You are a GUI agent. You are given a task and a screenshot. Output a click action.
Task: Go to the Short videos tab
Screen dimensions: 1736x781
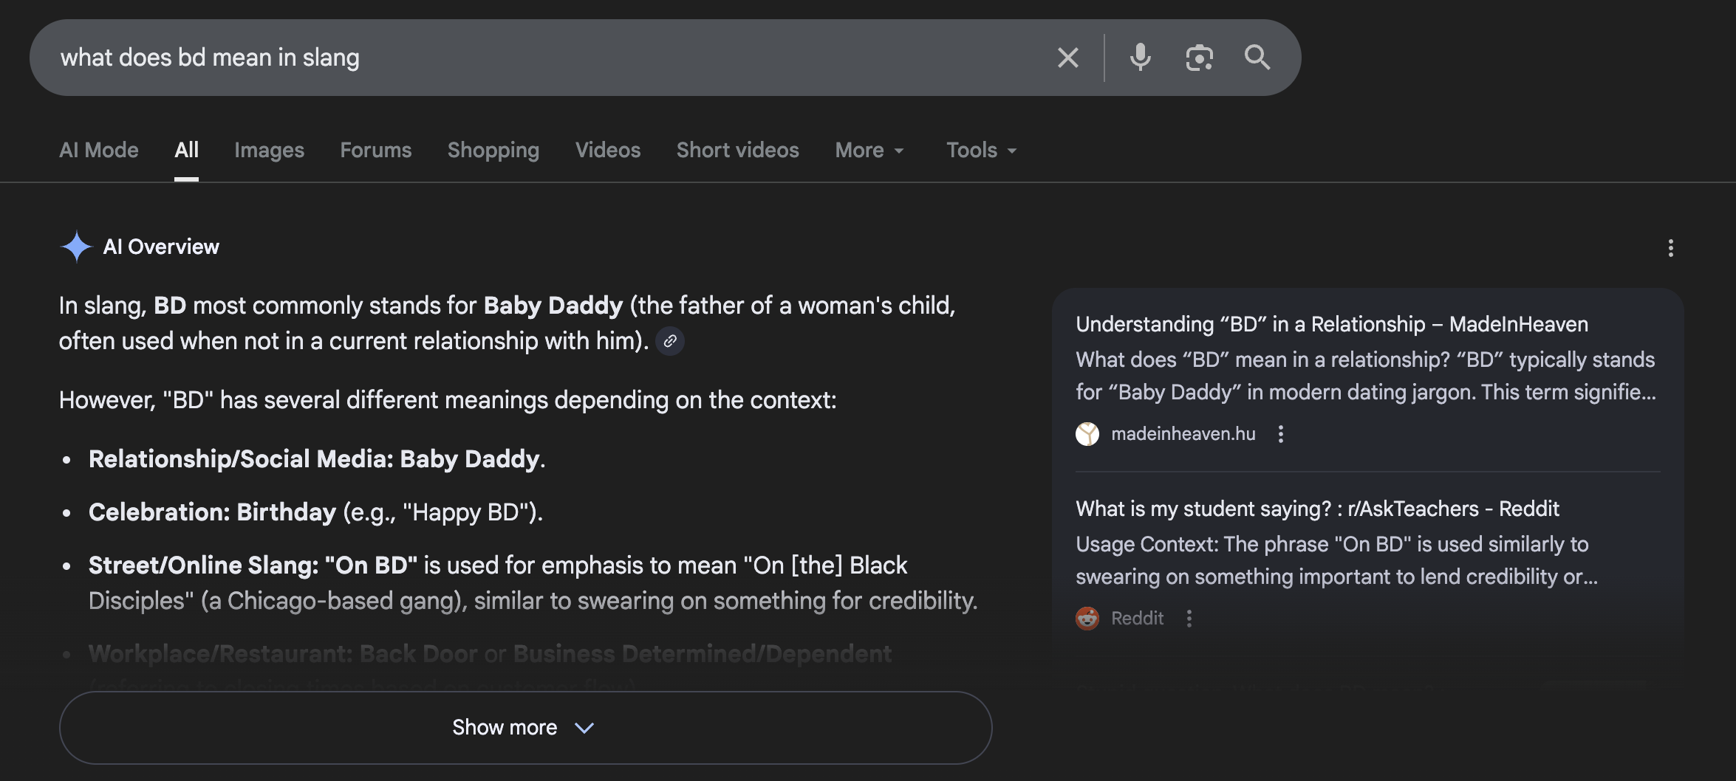click(737, 151)
